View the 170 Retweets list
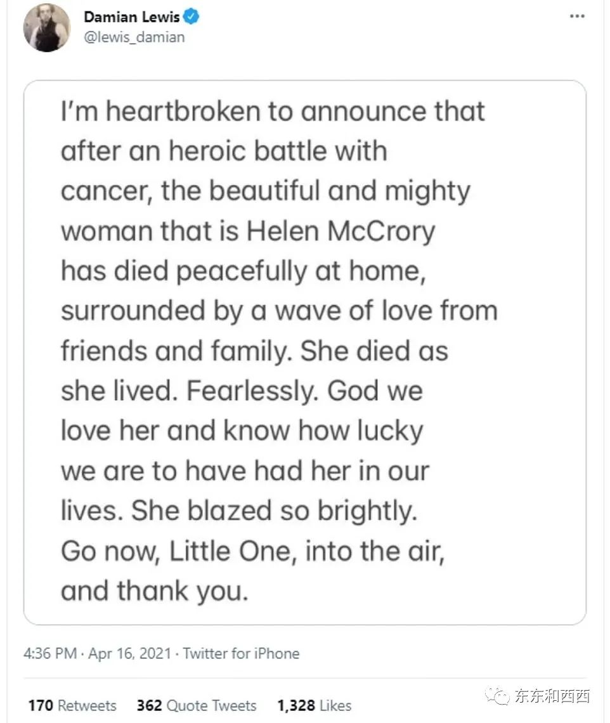Image resolution: width=610 pixels, height=723 pixels. tap(72, 705)
